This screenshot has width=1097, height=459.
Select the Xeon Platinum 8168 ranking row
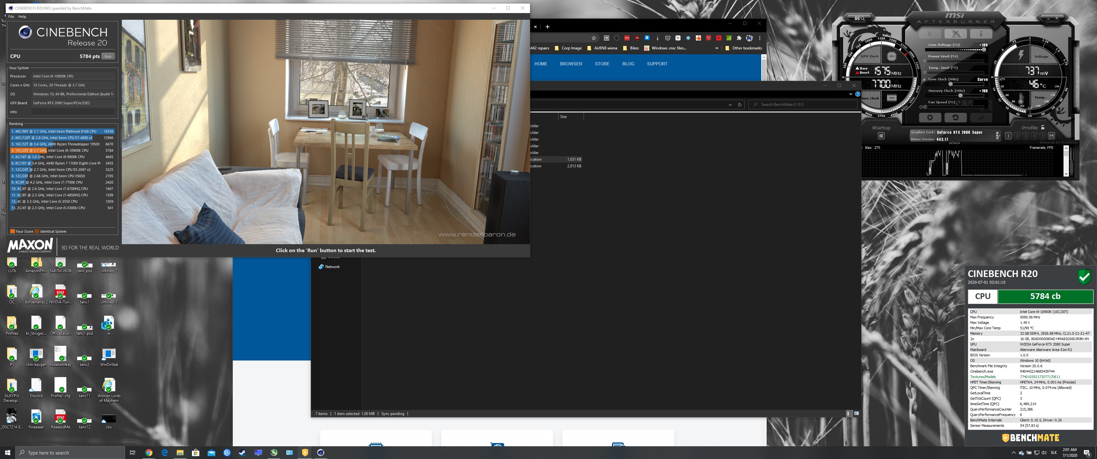coord(62,132)
